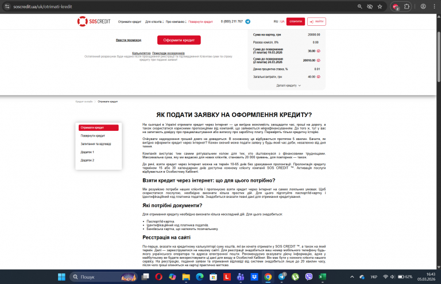Click the page vertical scrollbar thumb
Screen dimensions: 441x284
pyautogui.click(x=439, y=56)
